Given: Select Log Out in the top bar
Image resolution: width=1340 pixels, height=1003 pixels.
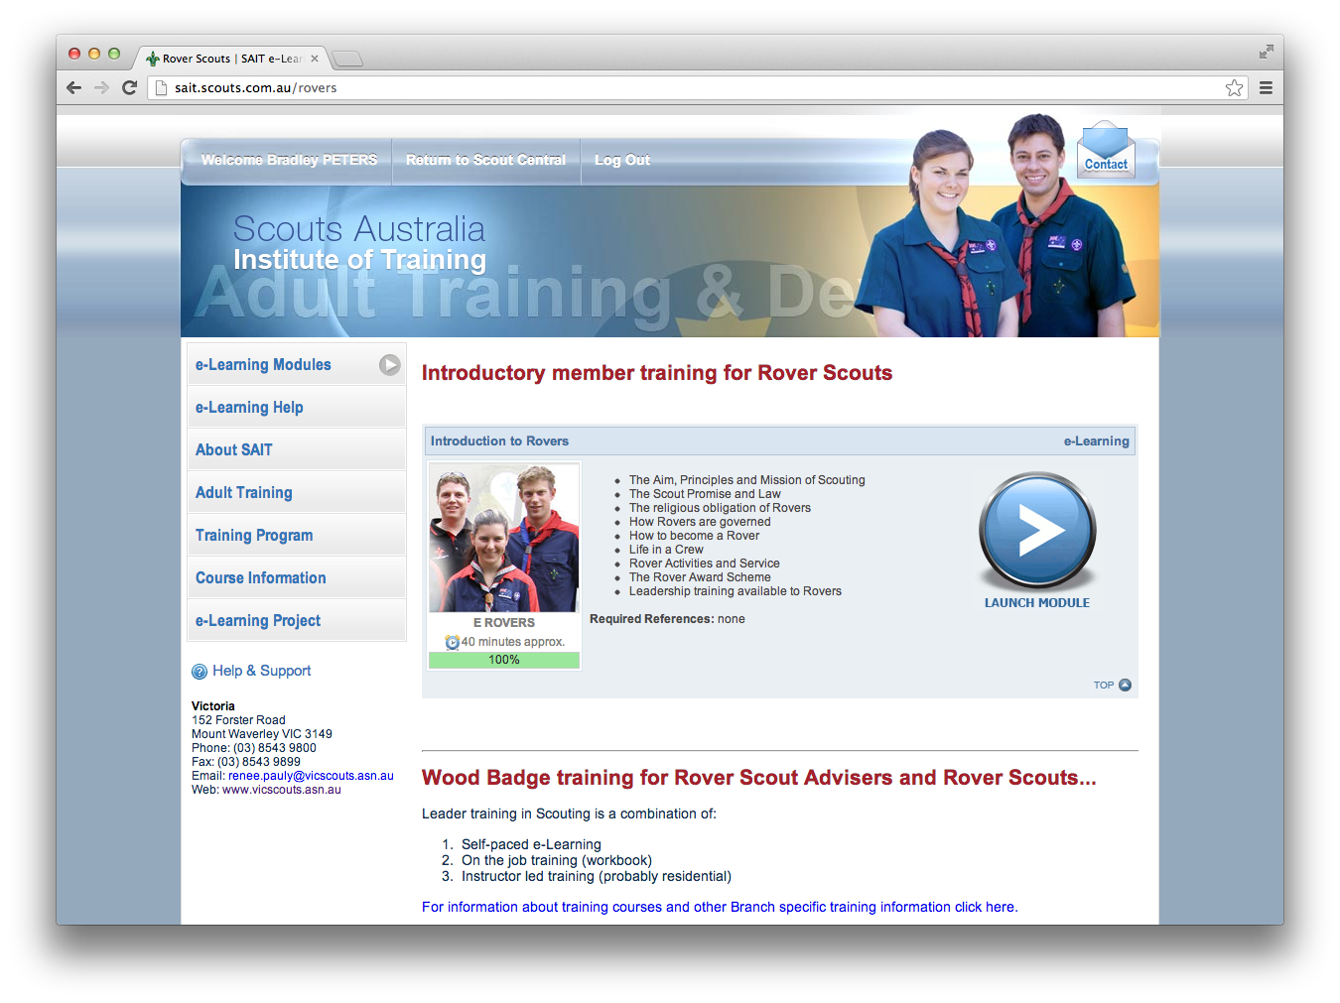Looking at the screenshot, I should [x=622, y=160].
